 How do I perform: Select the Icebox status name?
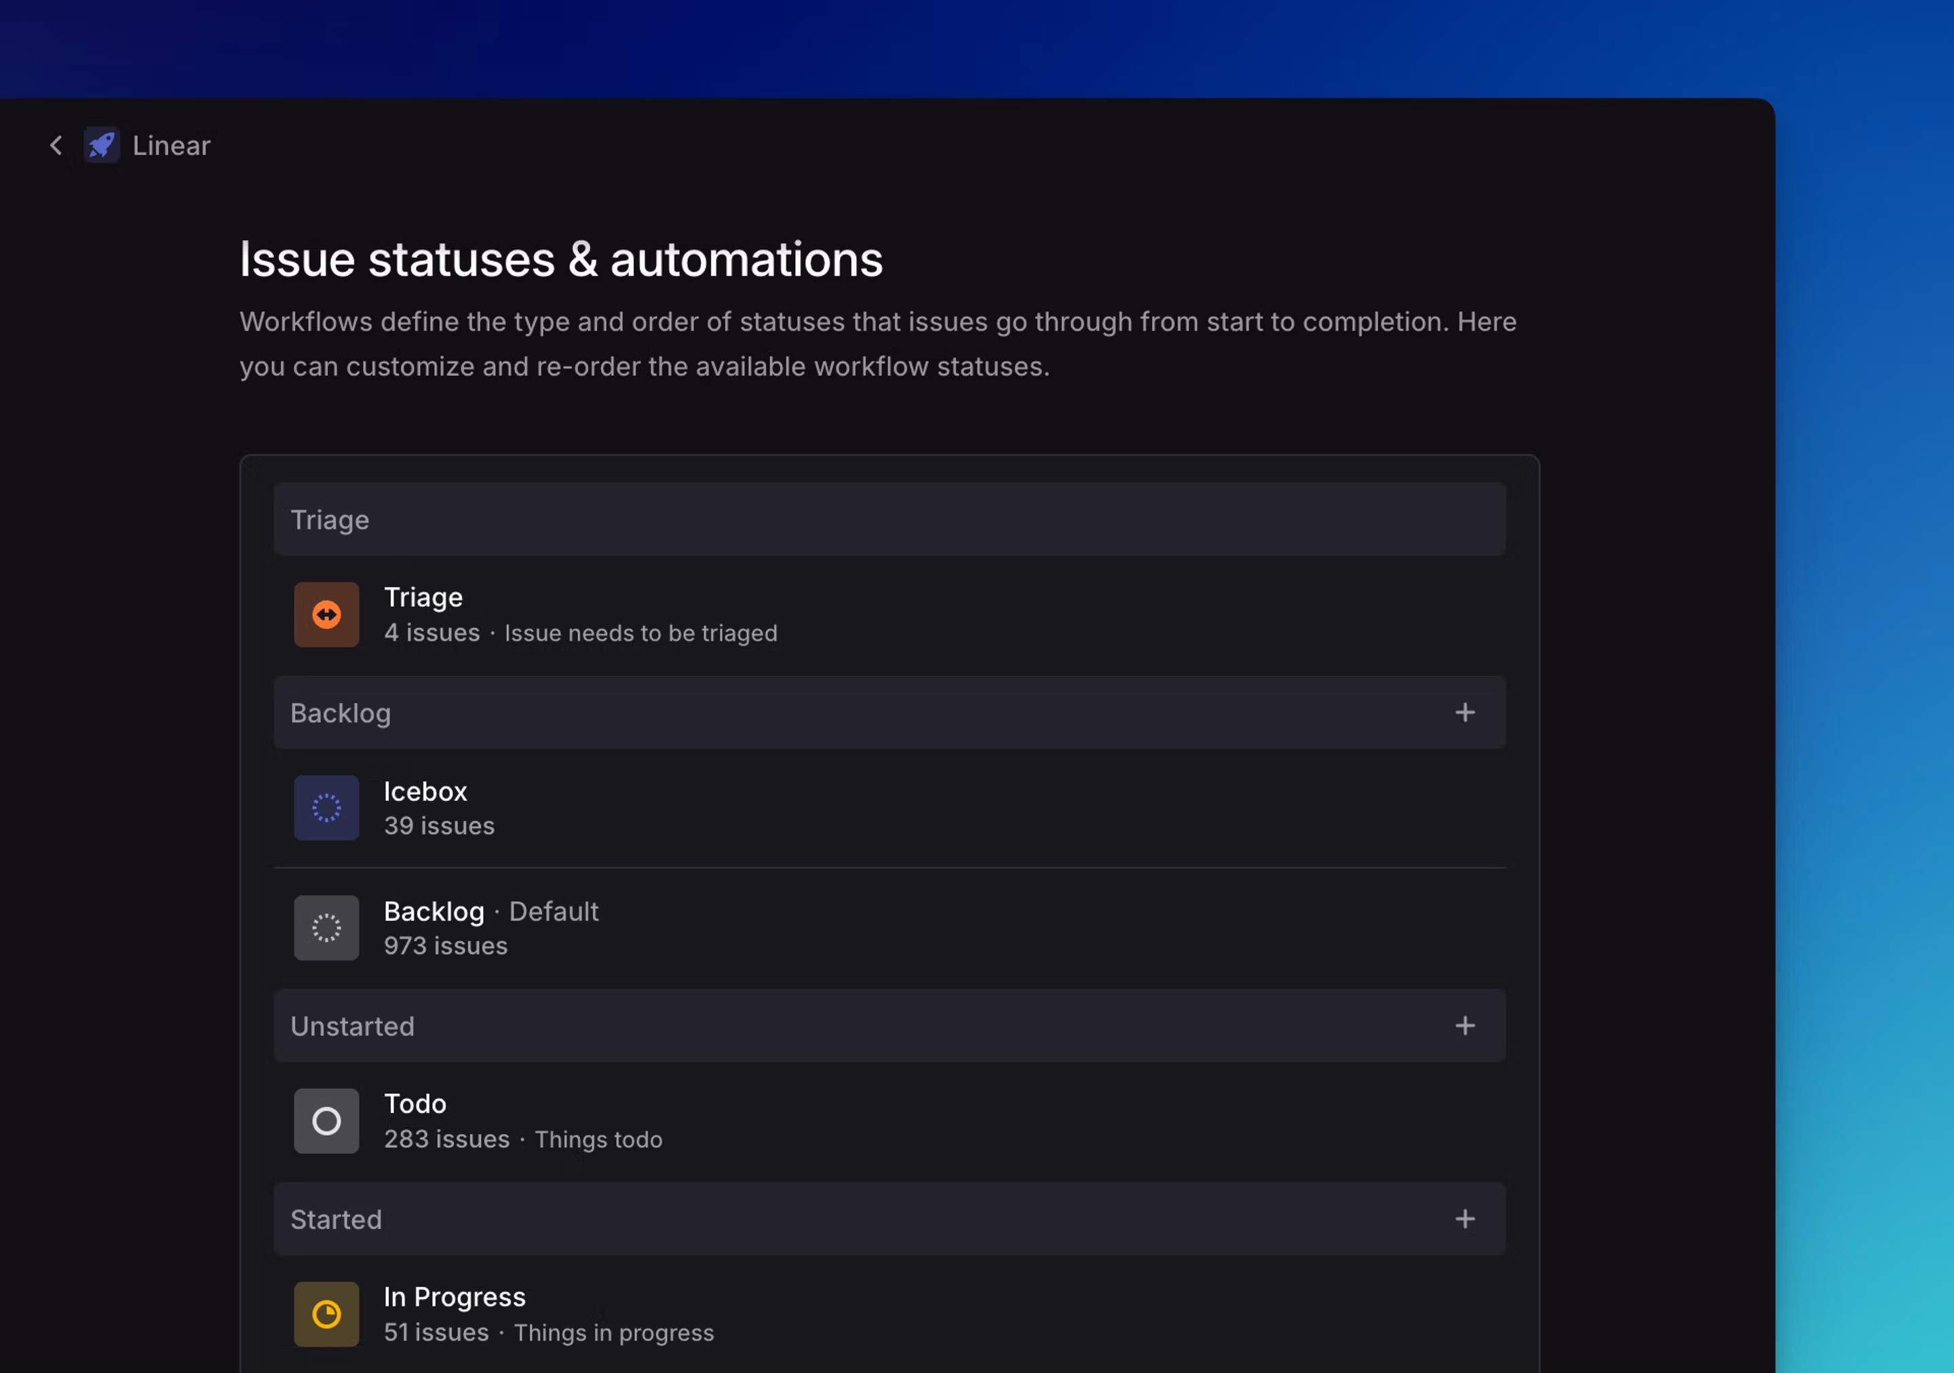click(x=425, y=791)
